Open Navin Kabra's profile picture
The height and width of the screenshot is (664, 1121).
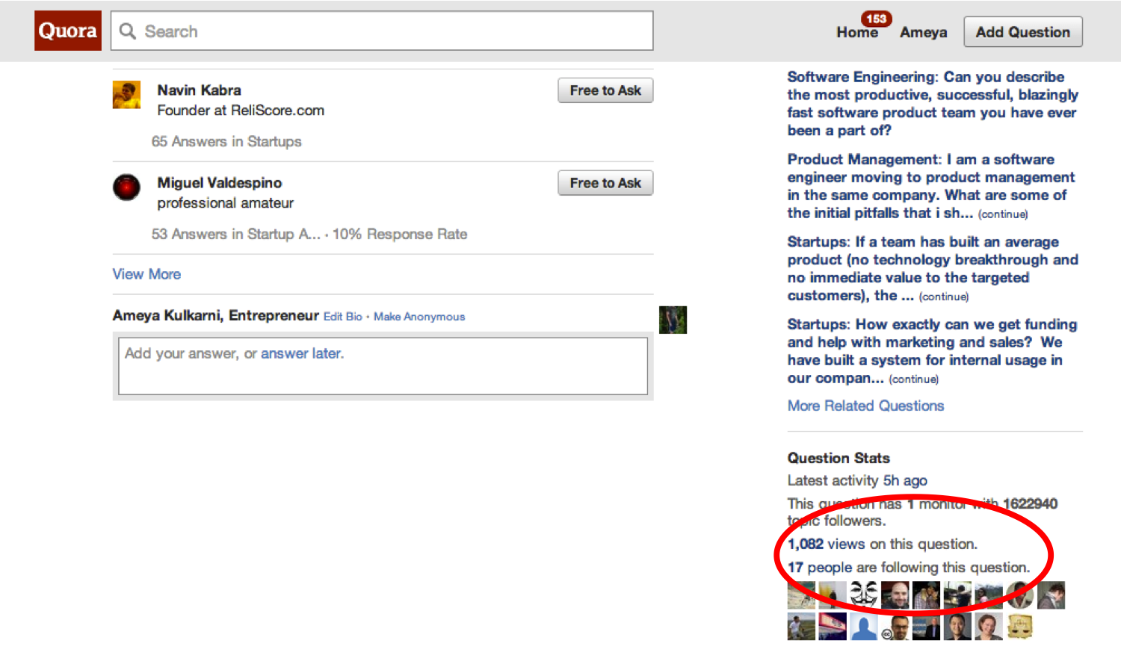coord(126,96)
